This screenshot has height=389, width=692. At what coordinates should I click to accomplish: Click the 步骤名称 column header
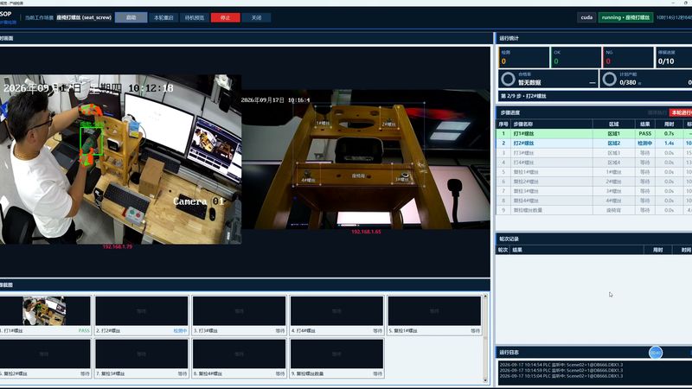click(x=551, y=124)
